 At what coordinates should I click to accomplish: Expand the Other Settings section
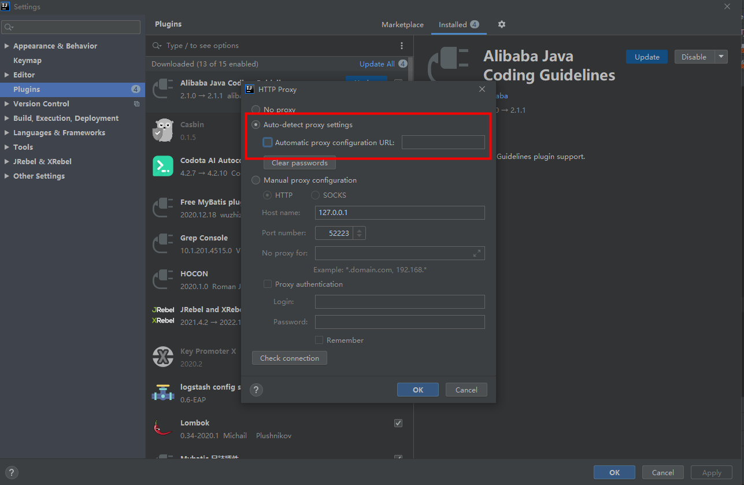[6, 176]
